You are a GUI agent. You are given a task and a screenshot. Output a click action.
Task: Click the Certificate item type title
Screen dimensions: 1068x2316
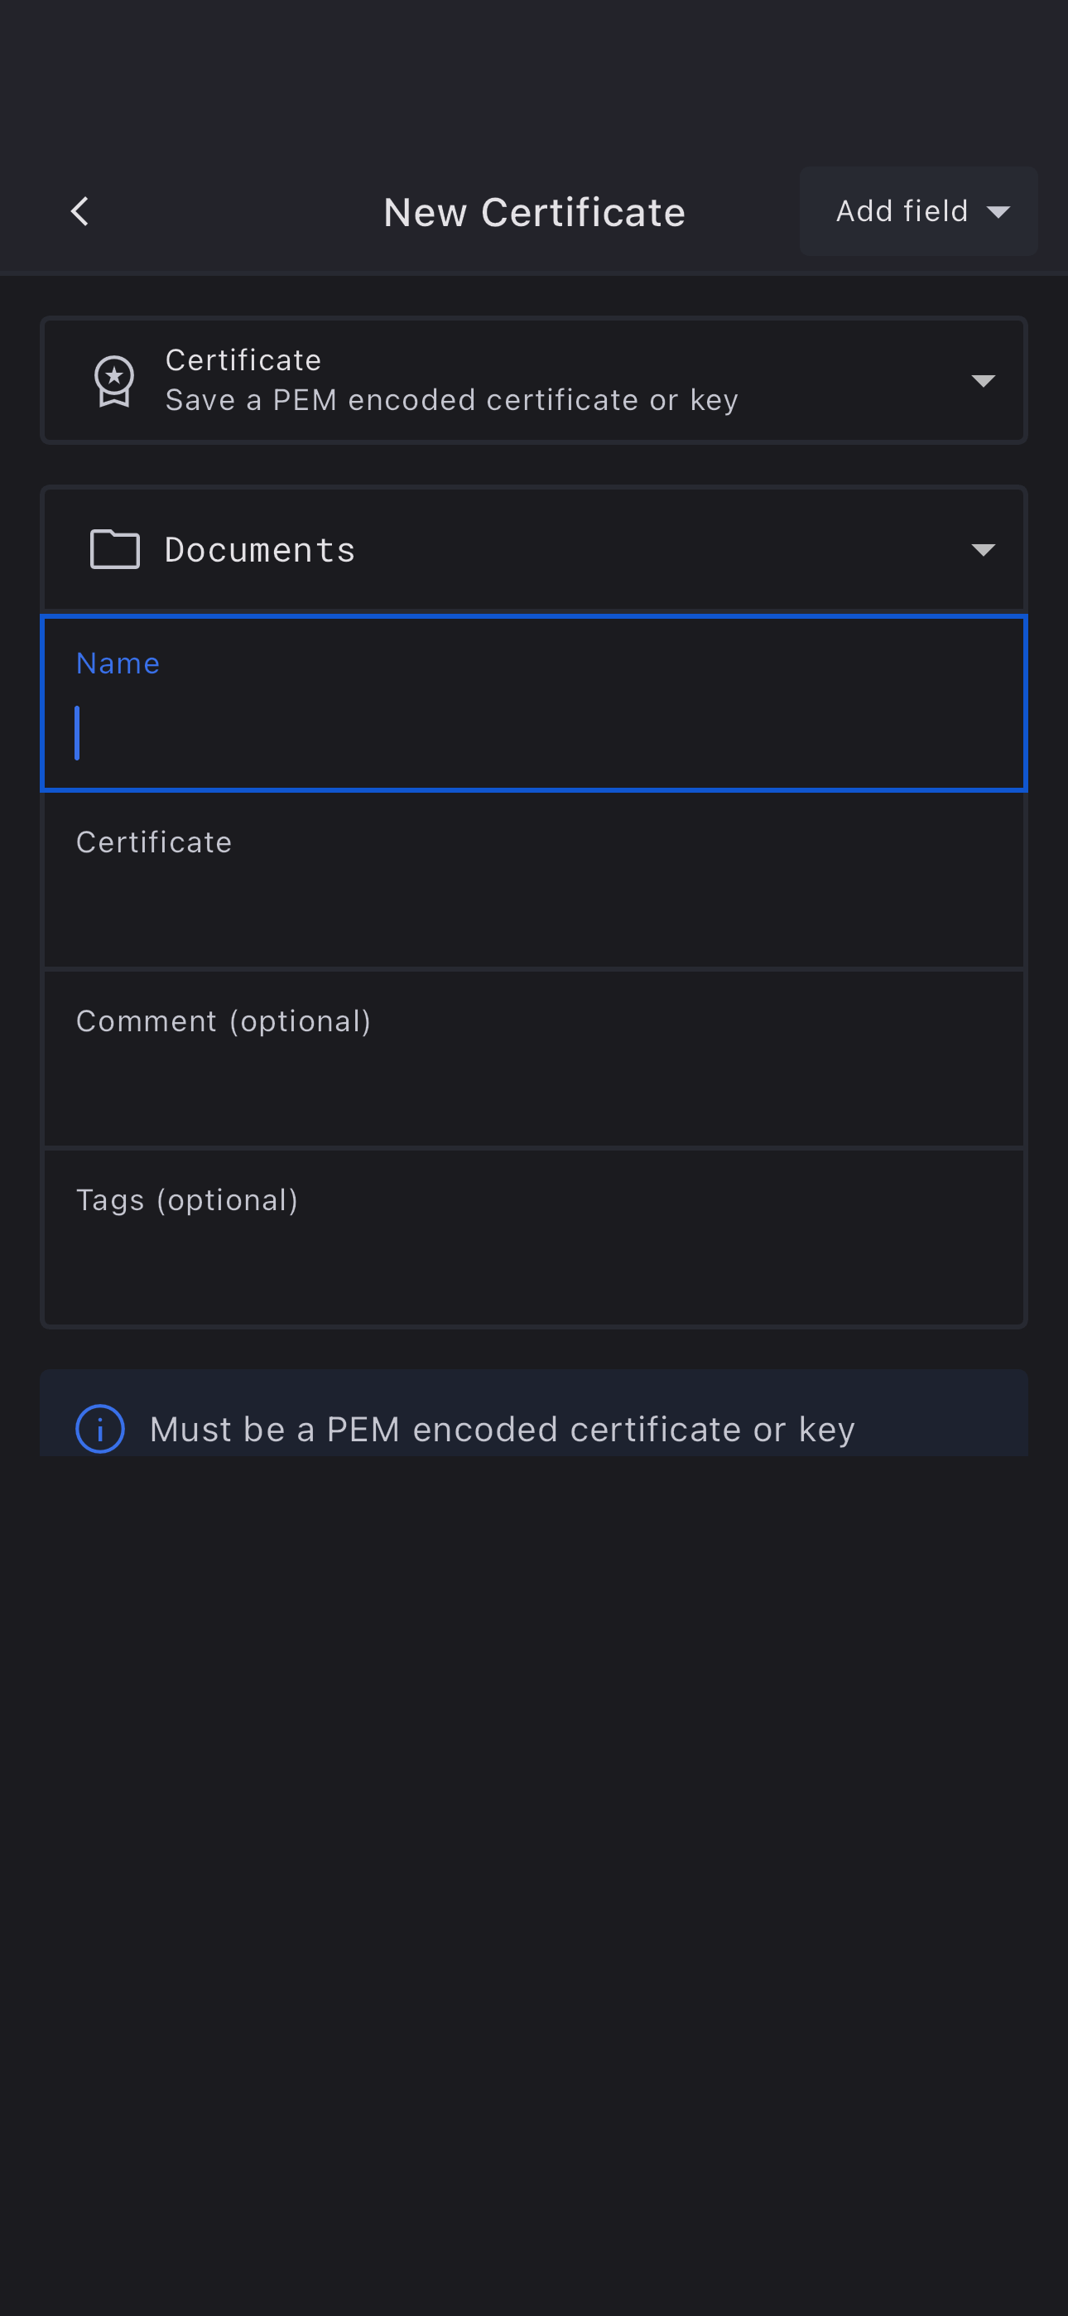click(x=243, y=359)
